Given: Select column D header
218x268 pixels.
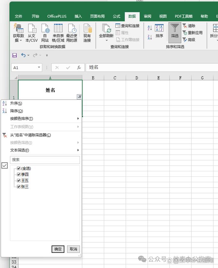Looking at the screenshot, I should pos(137,78).
